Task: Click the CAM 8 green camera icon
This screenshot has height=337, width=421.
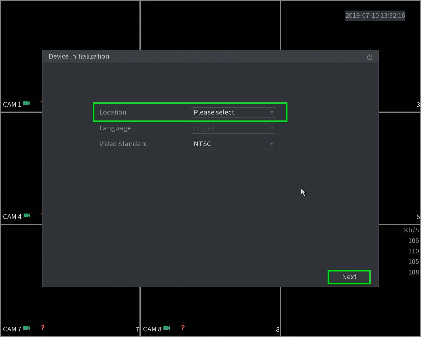Action: [x=167, y=328]
